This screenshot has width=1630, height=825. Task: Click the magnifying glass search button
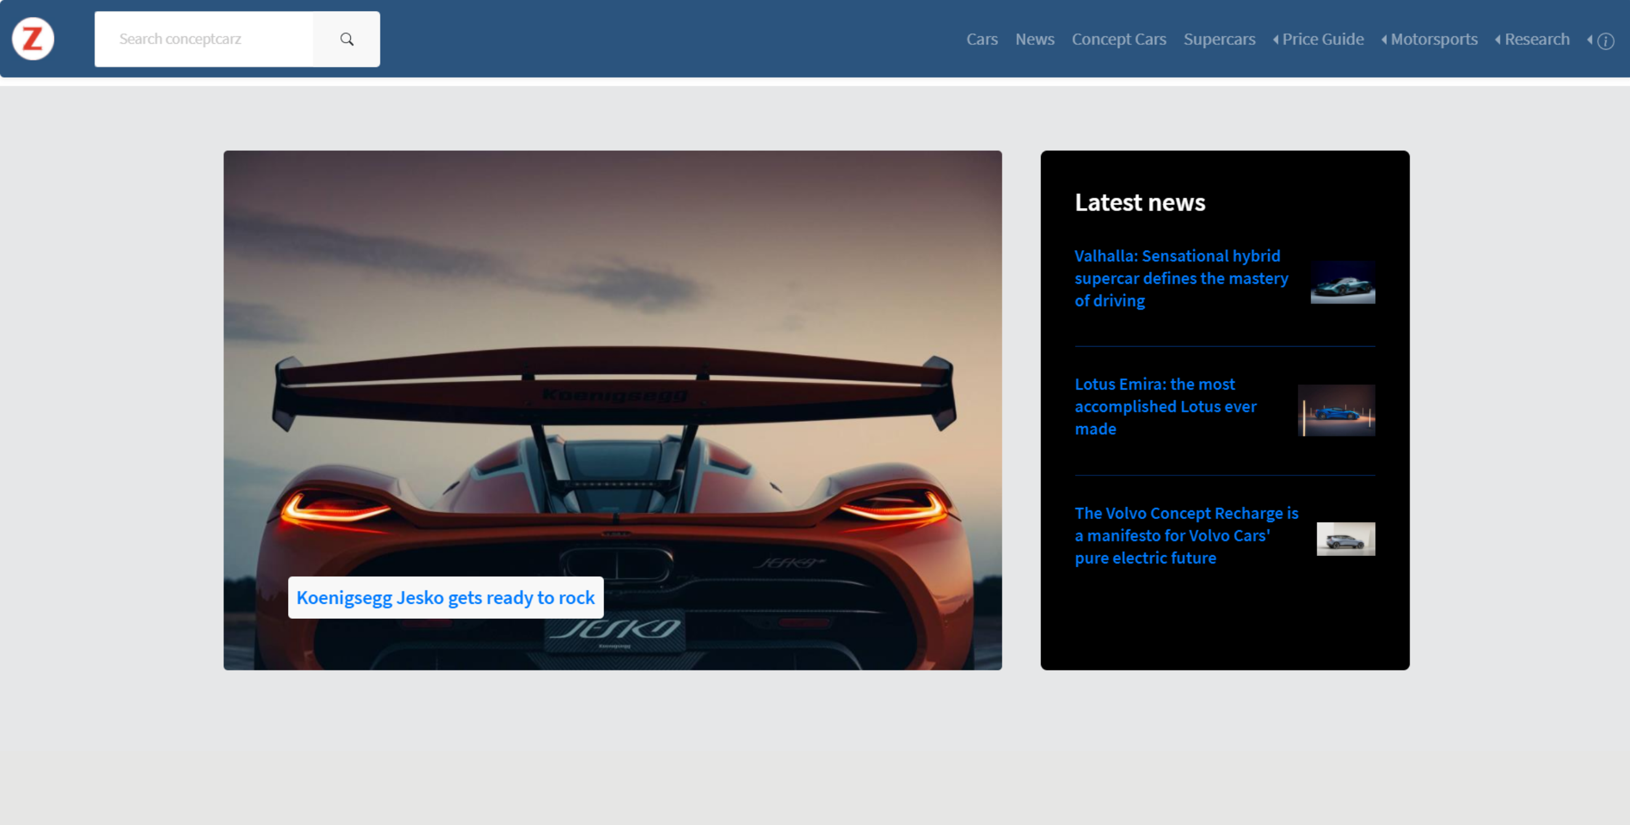point(347,39)
